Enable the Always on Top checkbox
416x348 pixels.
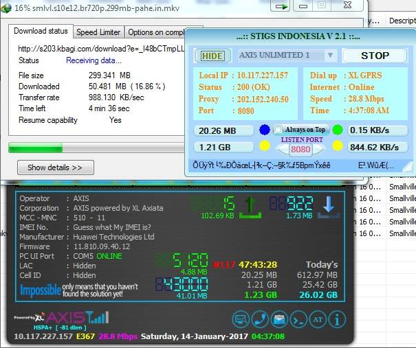click(278, 130)
